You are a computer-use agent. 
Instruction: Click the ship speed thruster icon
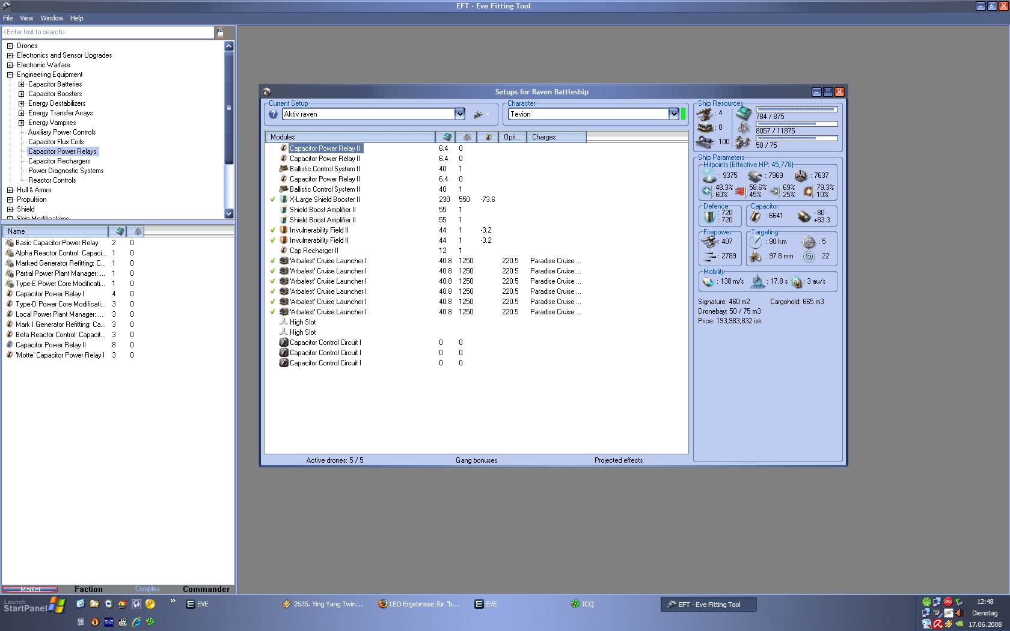click(709, 281)
